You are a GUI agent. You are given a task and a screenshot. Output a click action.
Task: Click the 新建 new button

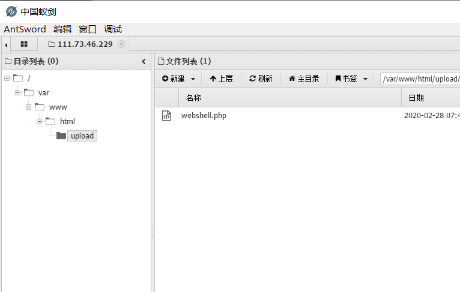tap(174, 79)
